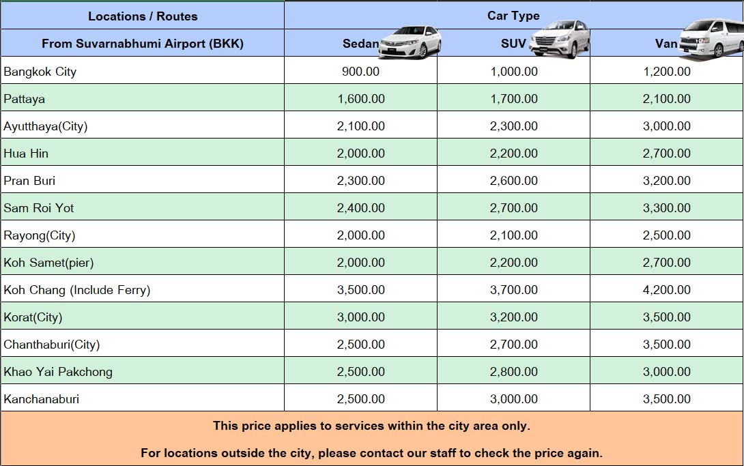Screen dimensions: 744x466
Task: Select Pran Buri SUV price 2,600.00
Action: click(513, 181)
